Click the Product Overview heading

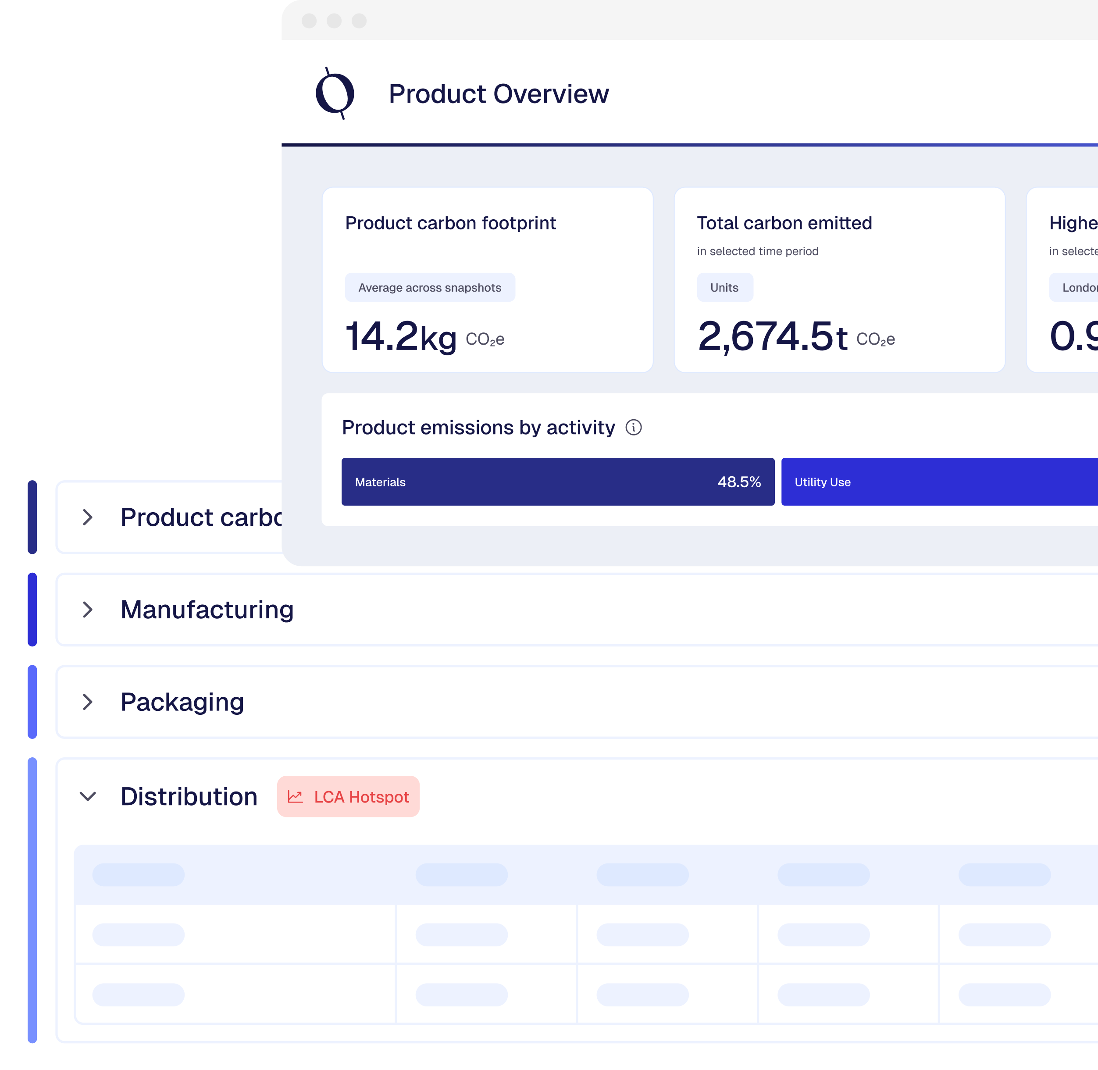tap(499, 94)
